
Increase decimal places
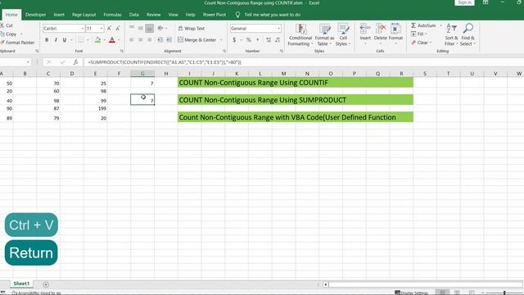coord(269,40)
